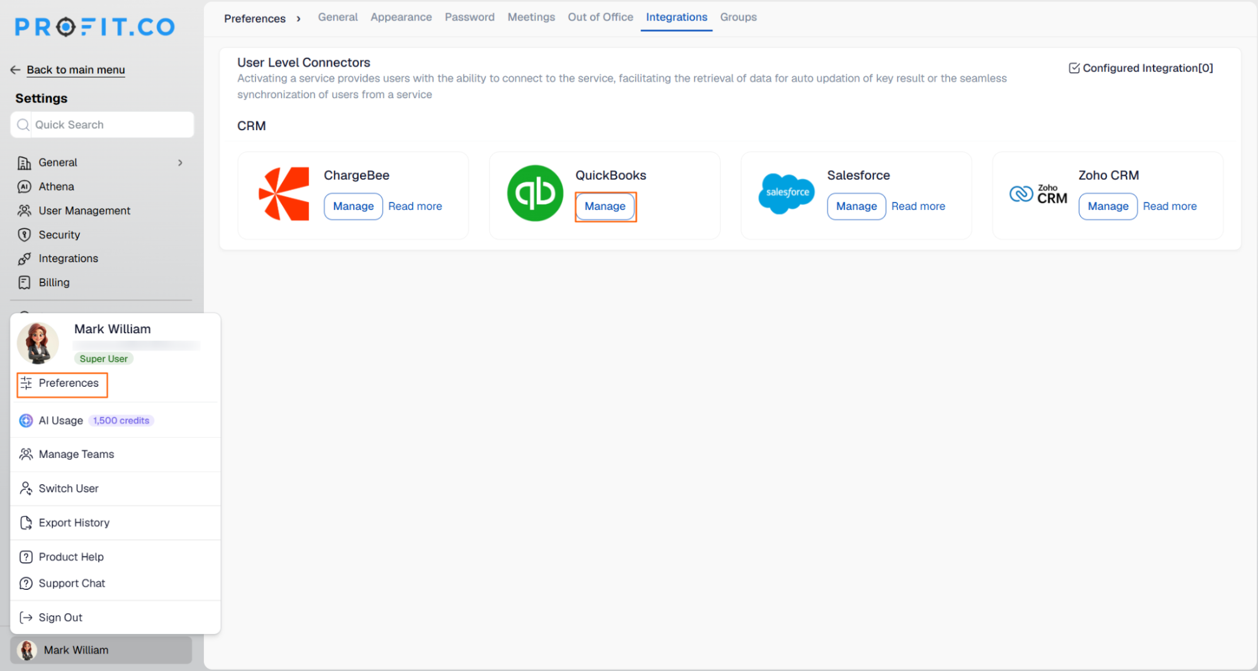Click Manage button for Salesforce
1258x671 pixels.
click(x=856, y=206)
